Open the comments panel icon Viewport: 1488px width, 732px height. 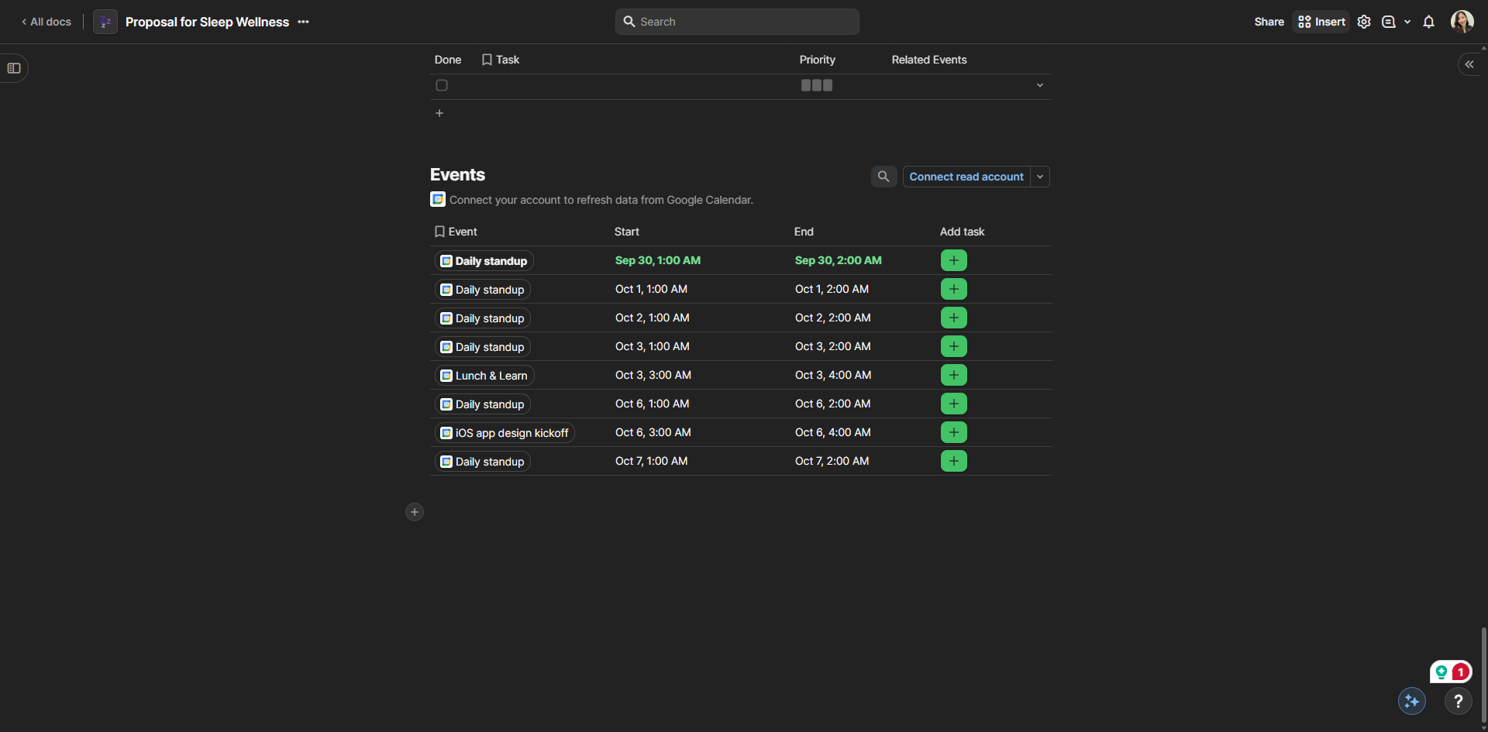[1389, 22]
